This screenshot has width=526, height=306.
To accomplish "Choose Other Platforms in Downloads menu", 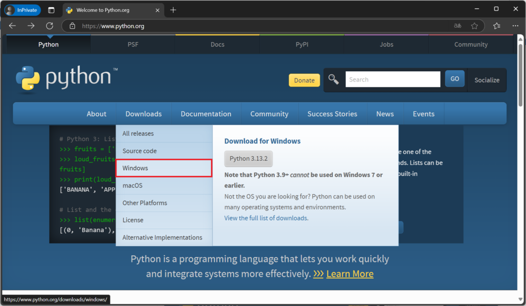I will pyautogui.click(x=164, y=203).
